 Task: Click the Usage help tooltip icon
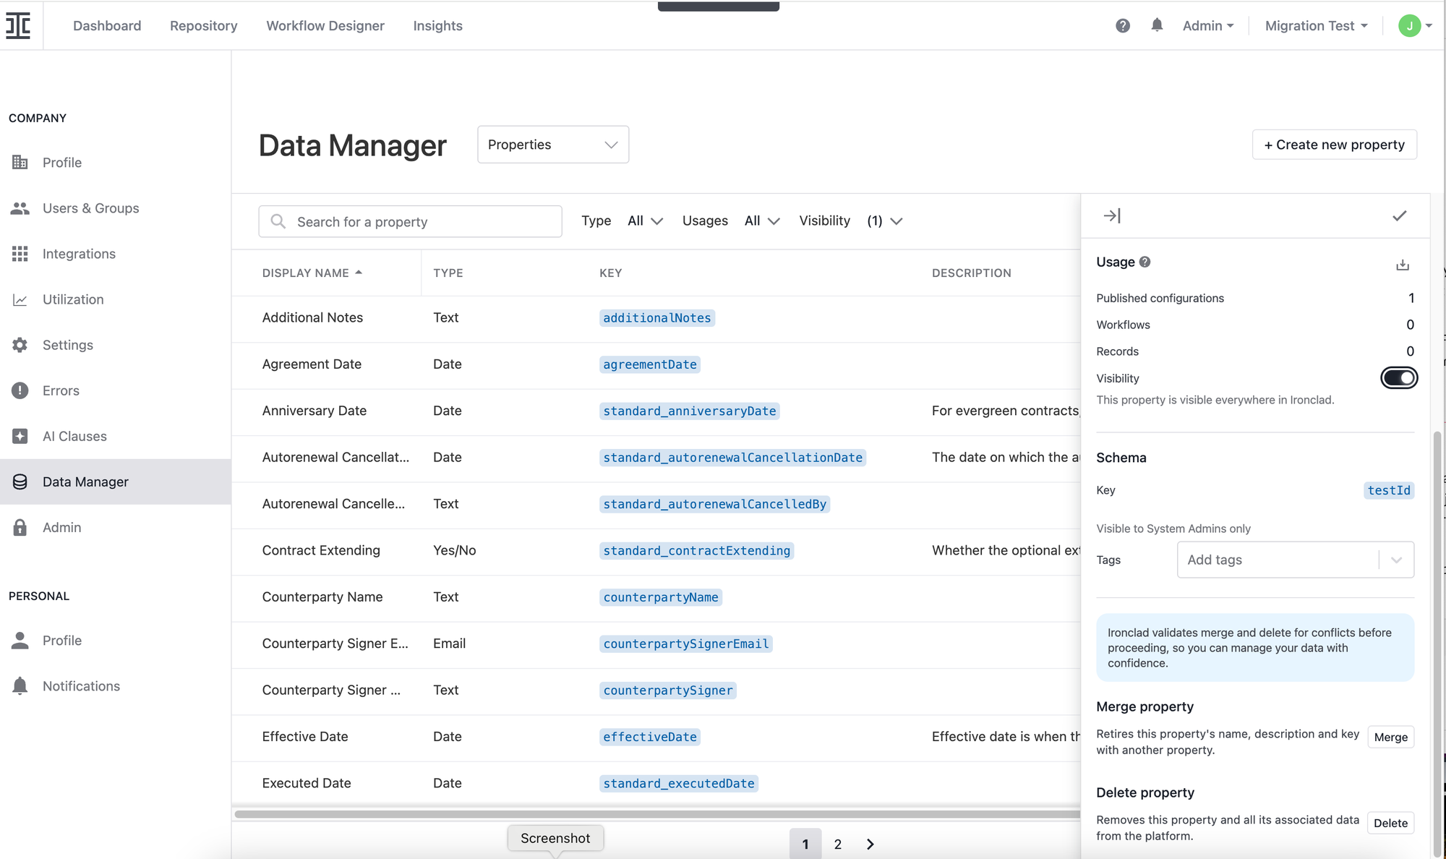click(x=1145, y=262)
